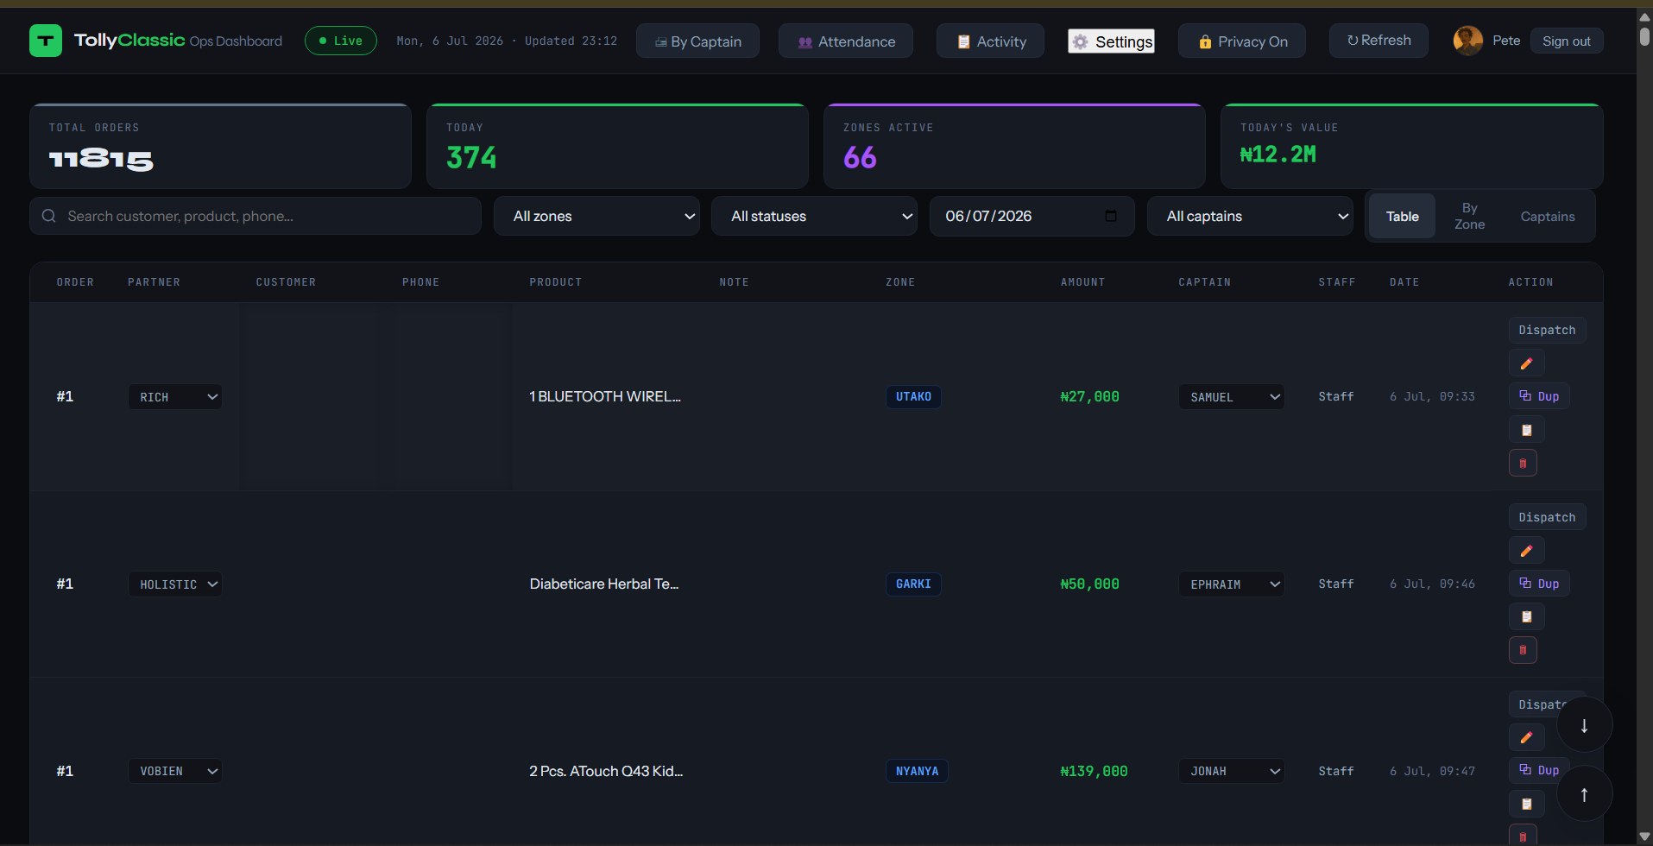The width and height of the screenshot is (1653, 846).
Task: Click Pete's profile avatar
Action: click(1467, 41)
